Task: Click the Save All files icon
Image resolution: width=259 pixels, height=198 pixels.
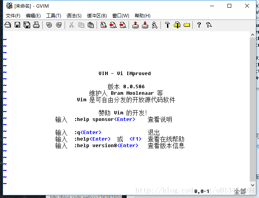Action: (x=27, y=25)
